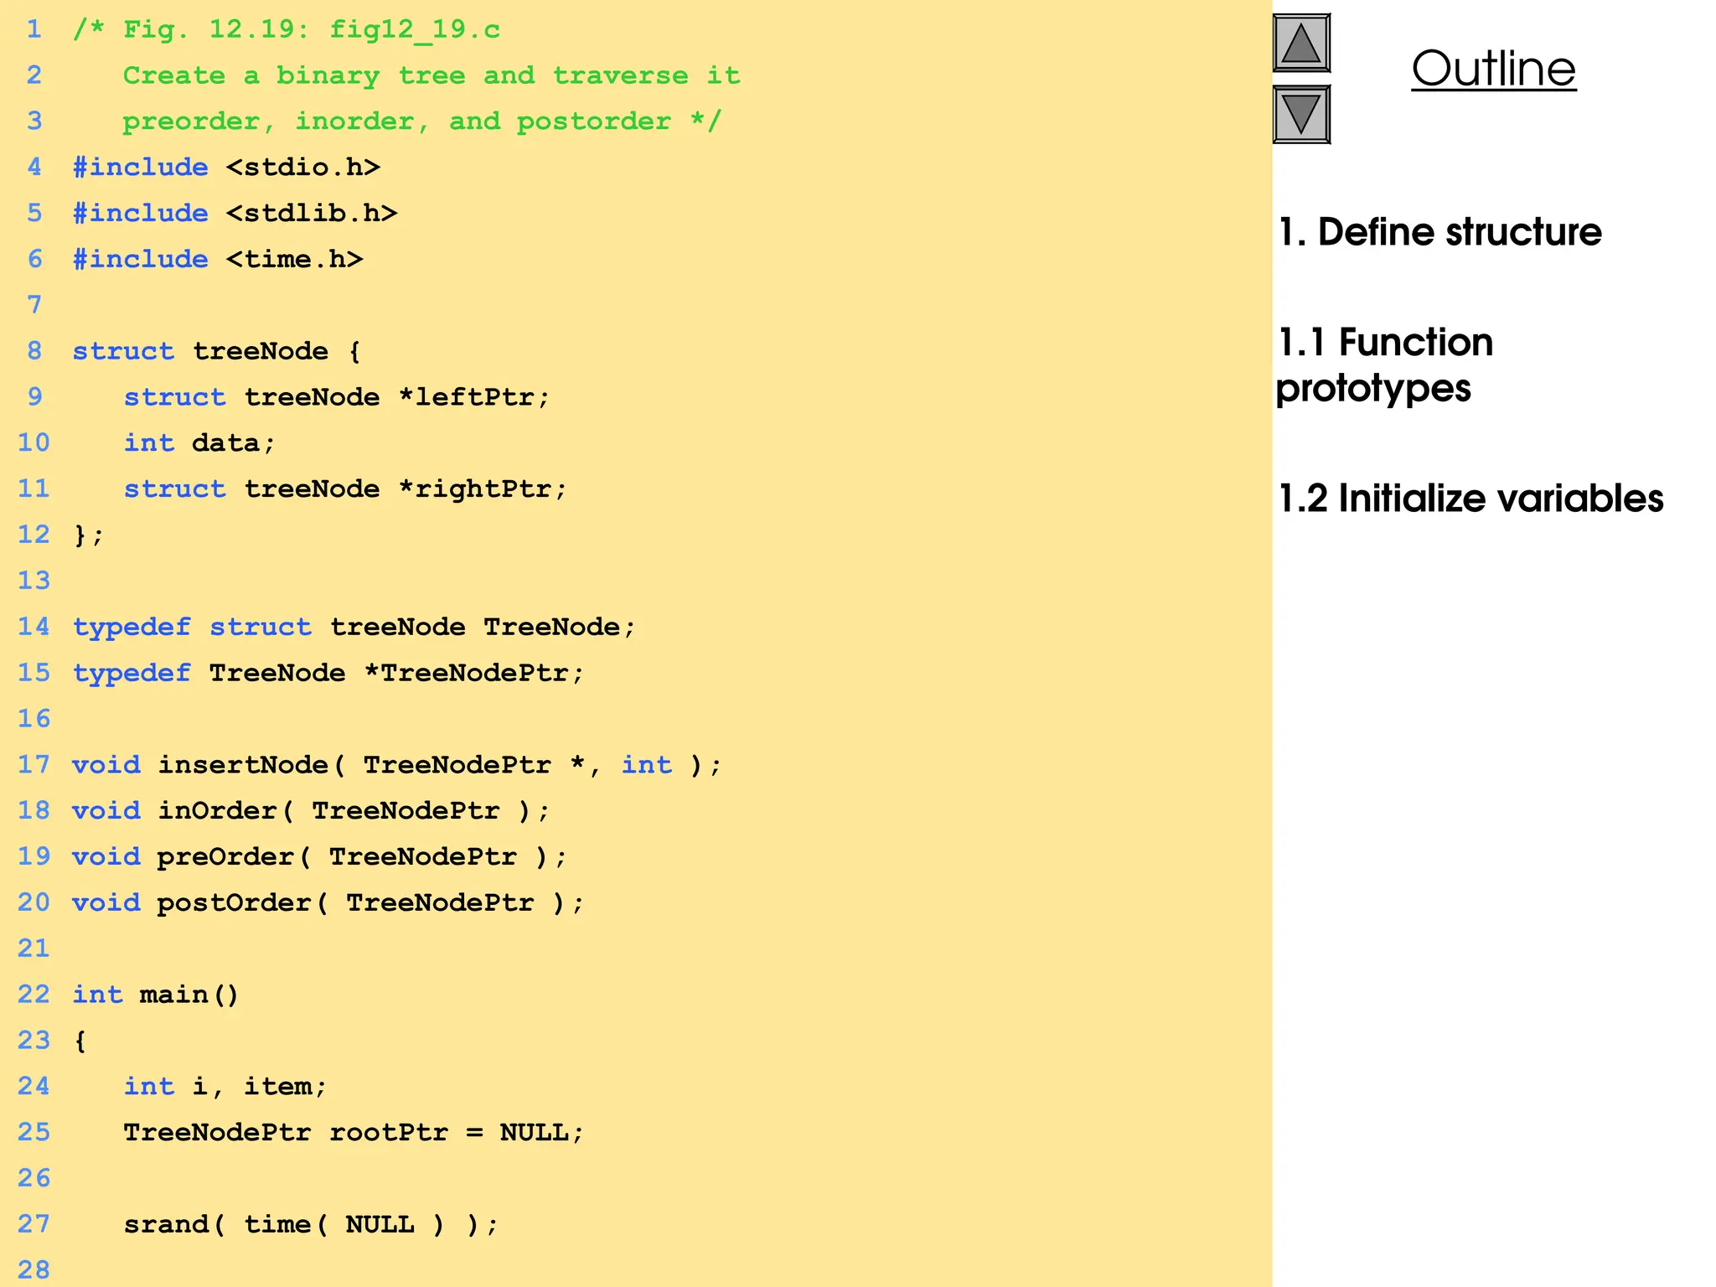Click the 'srand( time( NULL ) );' line
Screen dimensions: 1716x1287
pos(311,1225)
